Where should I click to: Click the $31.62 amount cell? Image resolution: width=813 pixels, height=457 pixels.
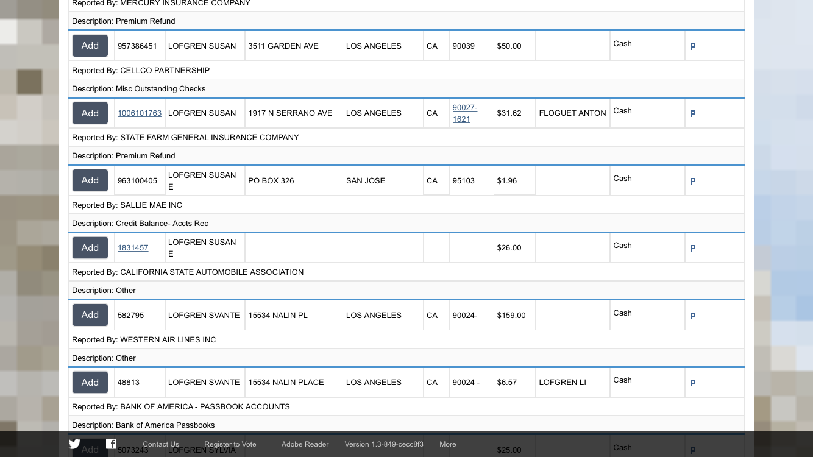(x=514, y=113)
